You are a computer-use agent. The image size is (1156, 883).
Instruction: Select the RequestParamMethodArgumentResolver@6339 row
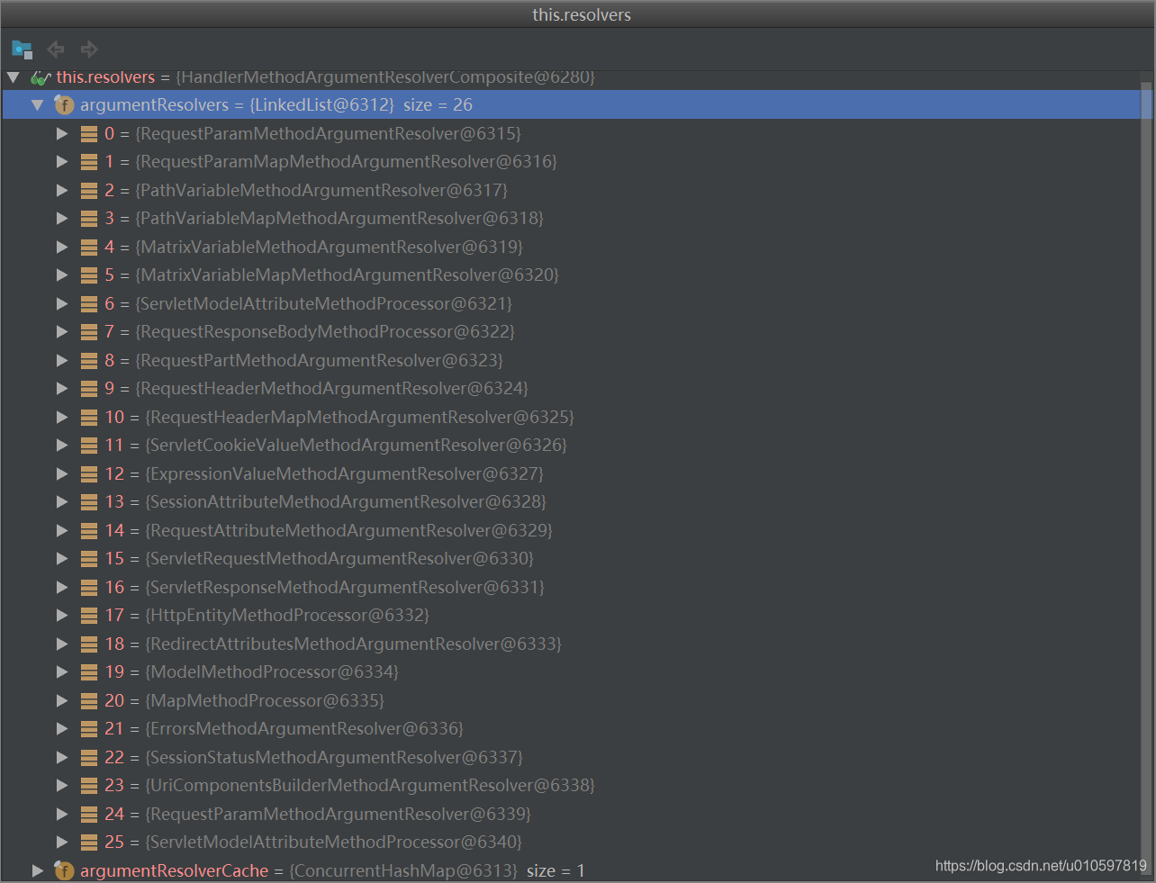click(x=571, y=815)
